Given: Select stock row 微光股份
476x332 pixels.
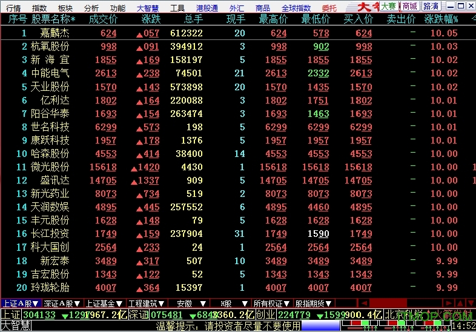Looking at the screenshot, I should point(238,167).
